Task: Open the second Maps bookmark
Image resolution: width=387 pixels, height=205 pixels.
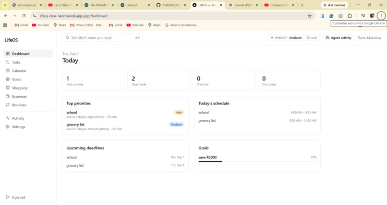Action: [x=154, y=25]
